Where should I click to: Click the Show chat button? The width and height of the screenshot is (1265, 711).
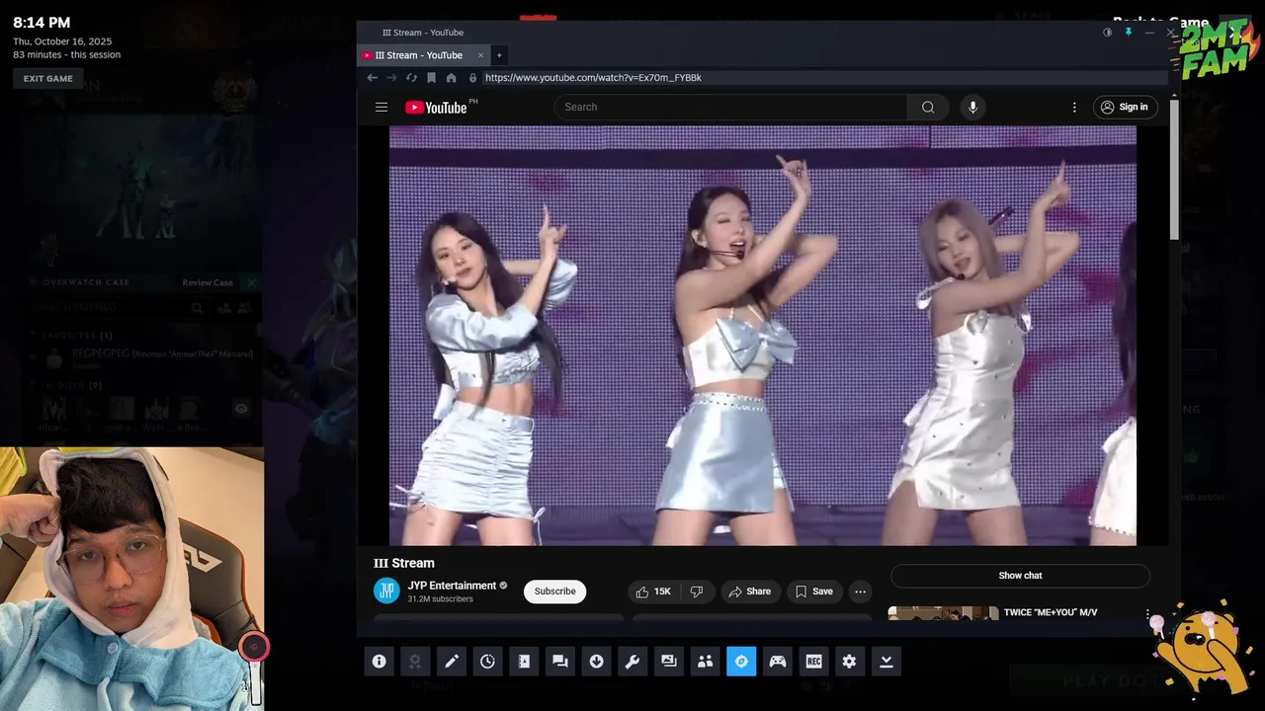1020,576
